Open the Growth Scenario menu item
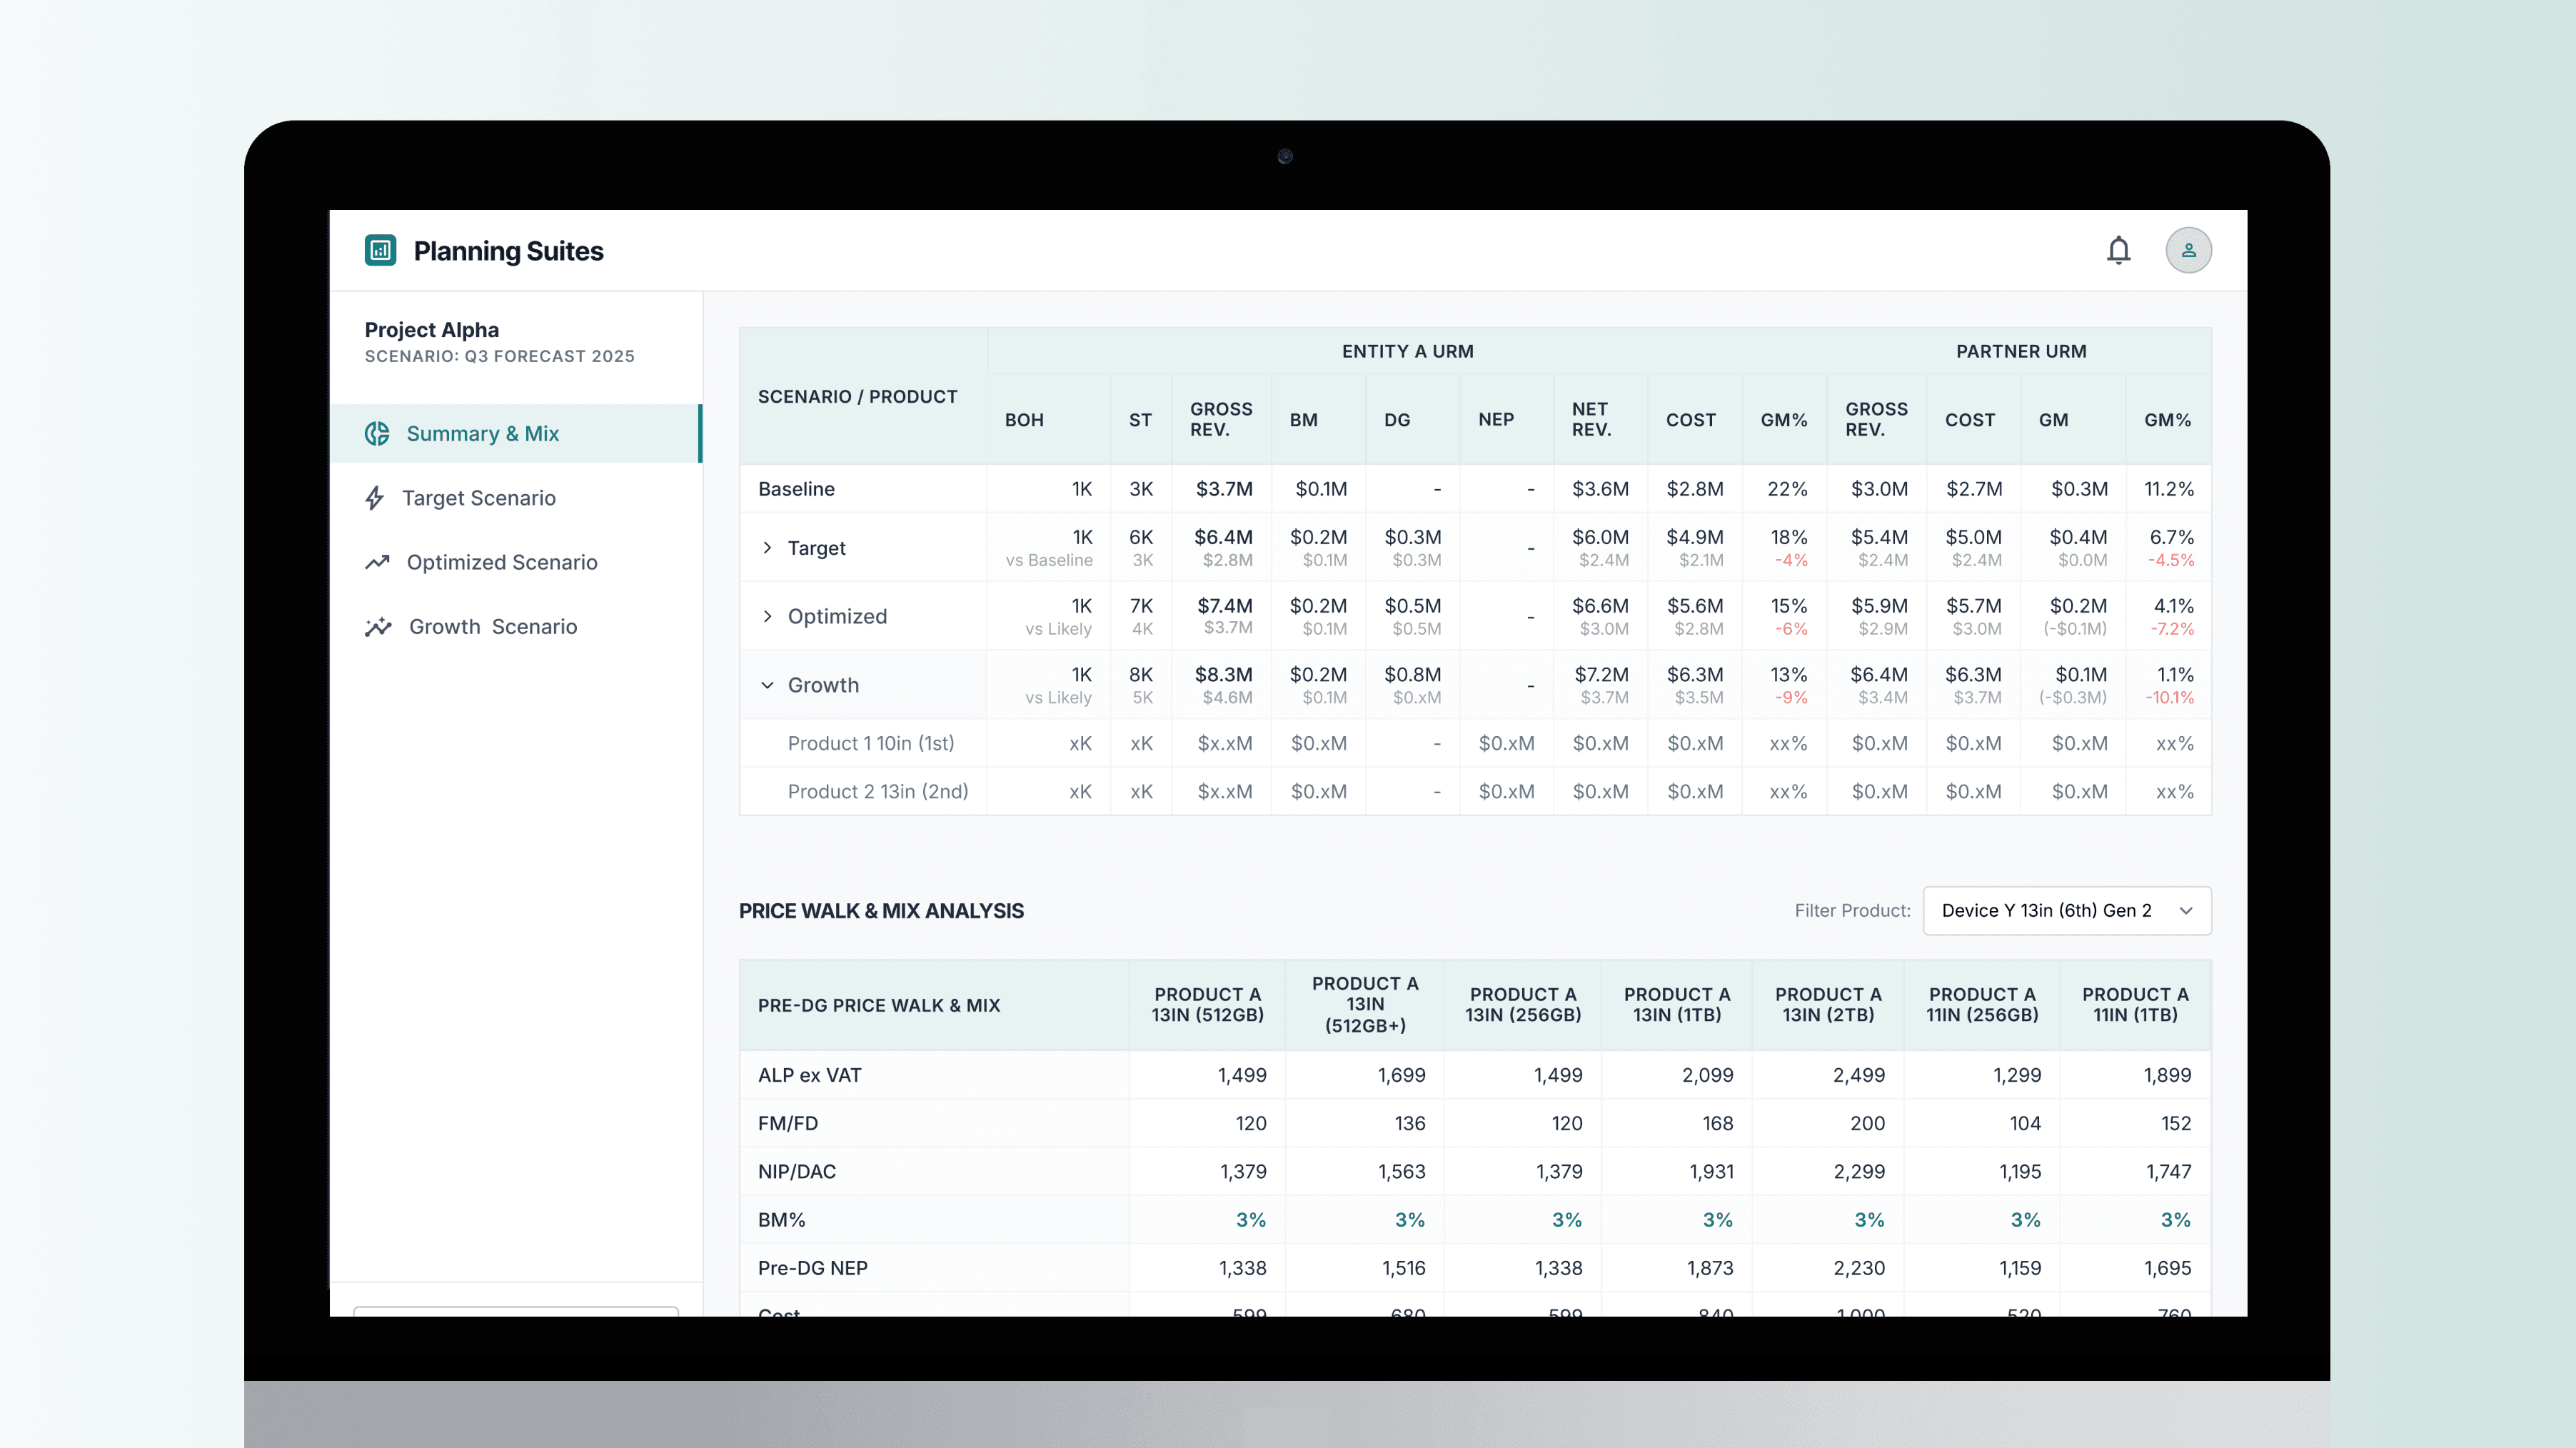This screenshot has width=2576, height=1448. [492, 627]
